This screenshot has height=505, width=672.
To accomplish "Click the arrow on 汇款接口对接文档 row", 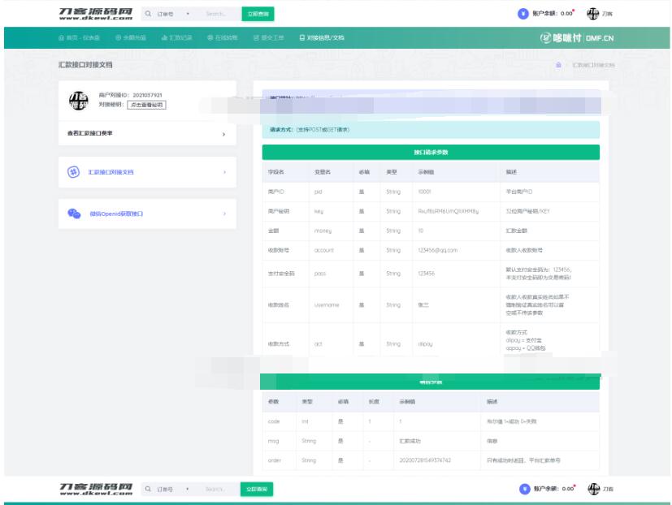I will coord(223,172).
